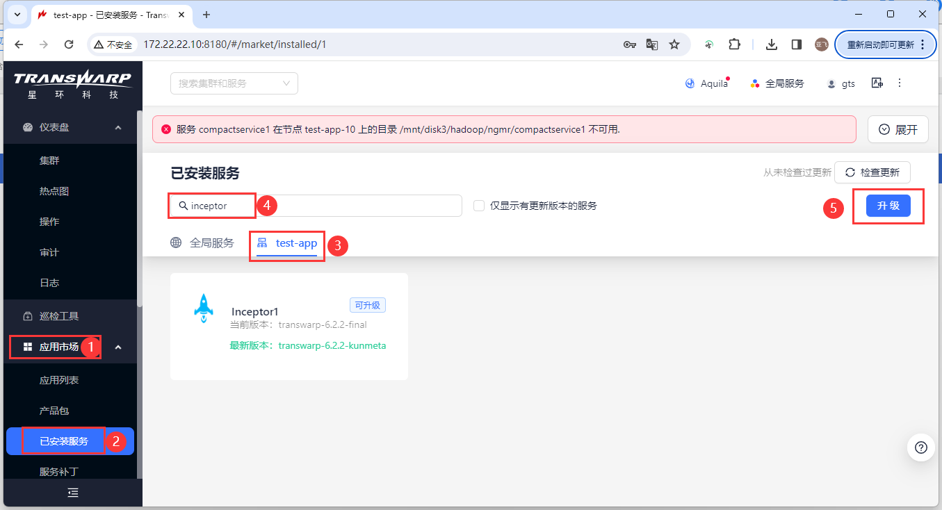The width and height of the screenshot is (942, 510).
Task: Open 应用列表 in the sidebar
Action: pos(59,380)
